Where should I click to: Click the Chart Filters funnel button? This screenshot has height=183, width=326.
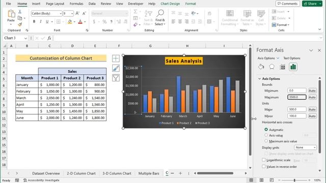(x=116, y=78)
